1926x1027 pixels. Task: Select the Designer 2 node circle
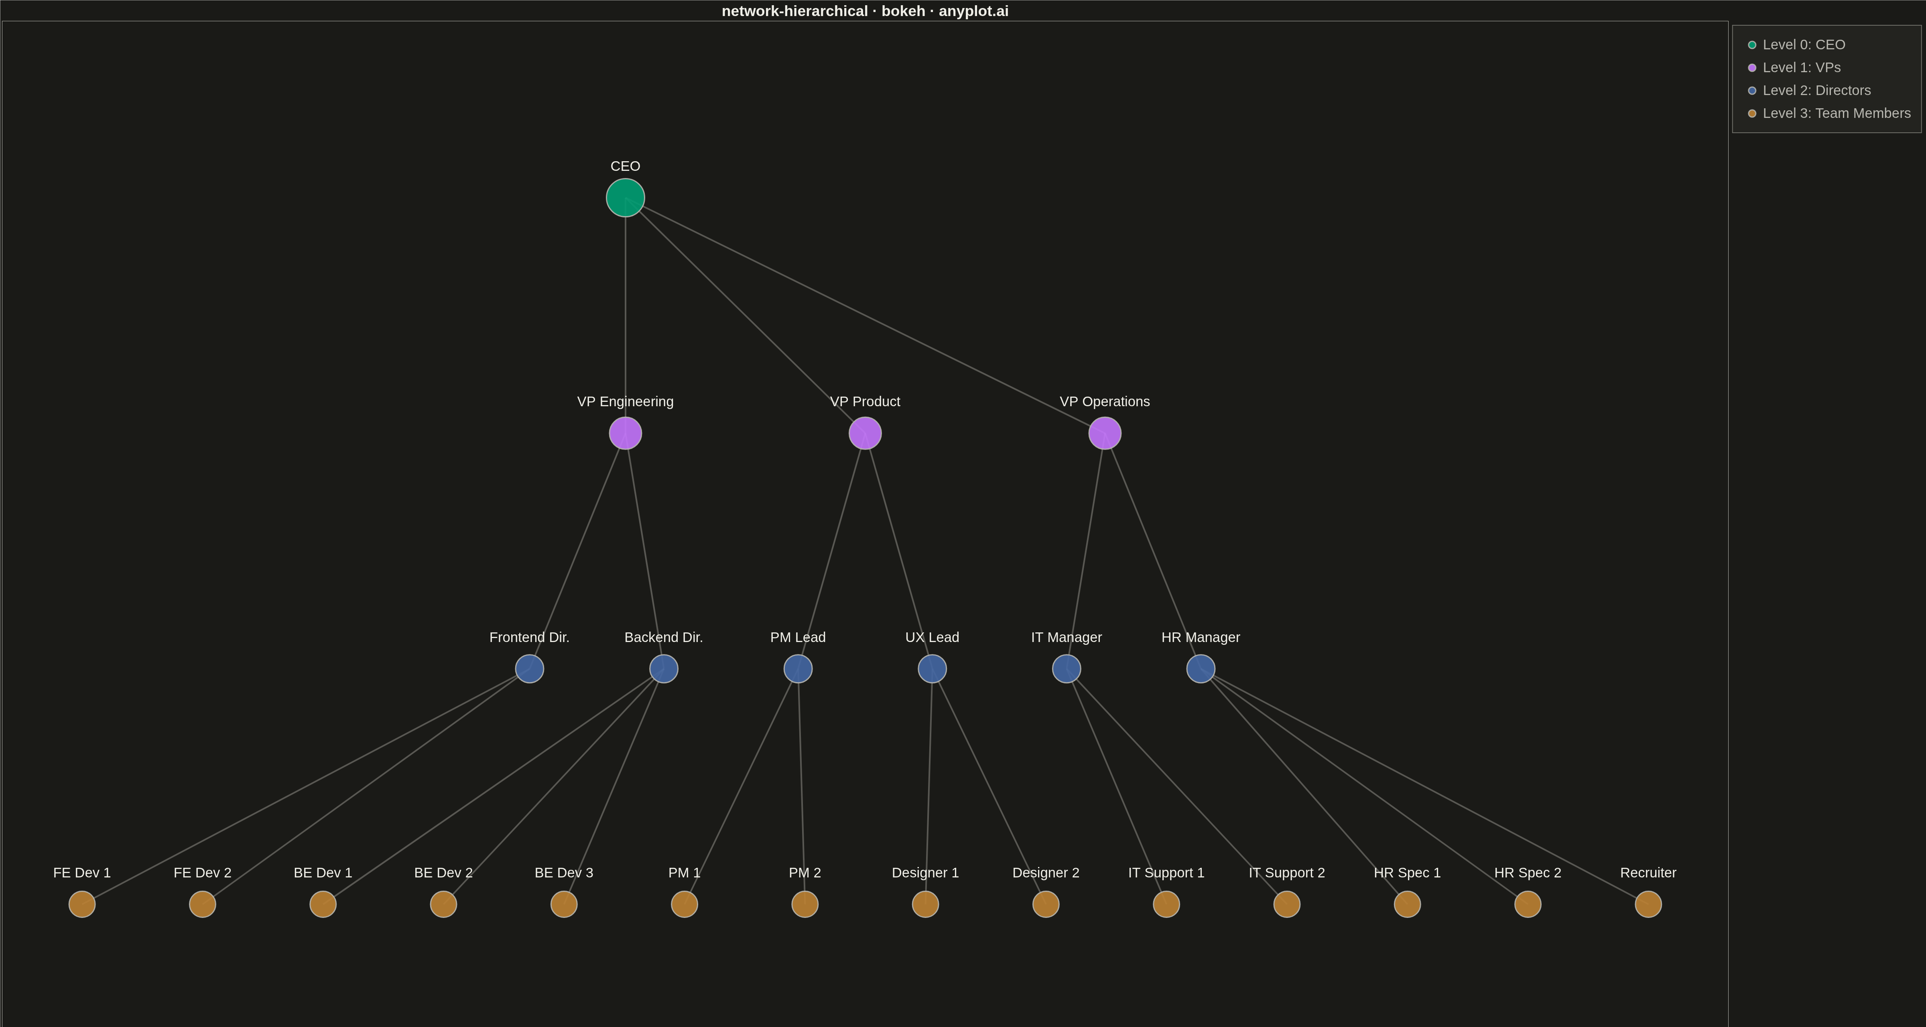click(x=1045, y=904)
